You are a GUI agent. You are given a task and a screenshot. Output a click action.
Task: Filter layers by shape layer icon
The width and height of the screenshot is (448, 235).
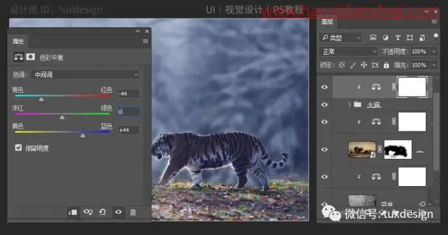pyautogui.click(x=410, y=37)
